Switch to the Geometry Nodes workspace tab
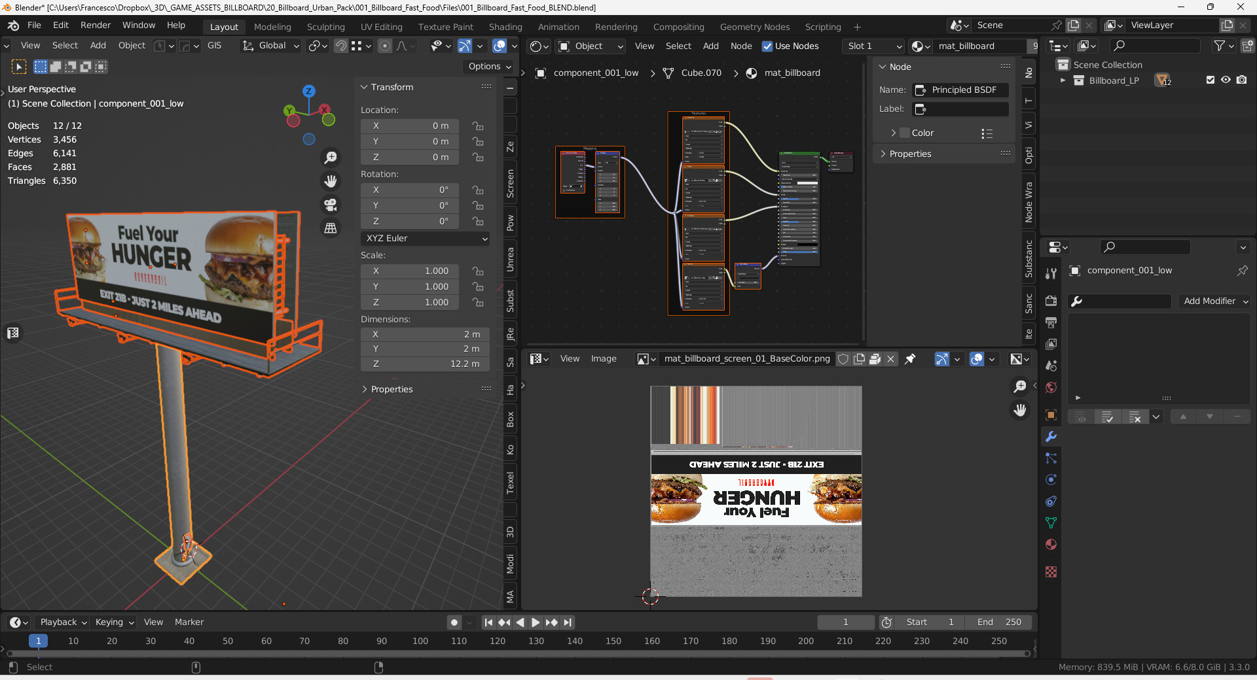1257x680 pixels. pyautogui.click(x=755, y=27)
